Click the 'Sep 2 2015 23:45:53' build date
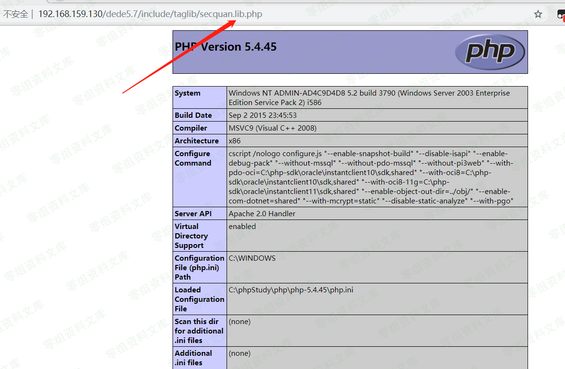Image resolution: width=565 pixels, height=369 pixels. tap(262, 115)
